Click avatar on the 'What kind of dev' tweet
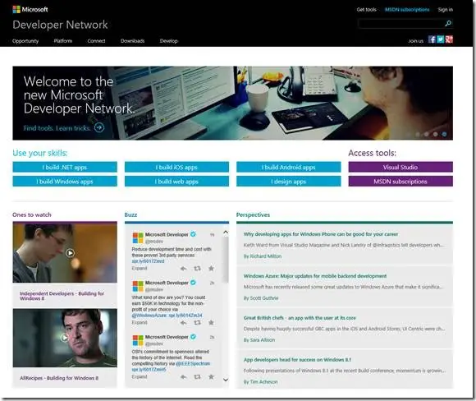 (138, 286)
